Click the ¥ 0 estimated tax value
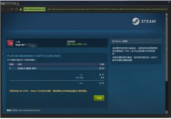This screenshot has width=171, height=119. (102, 78)
